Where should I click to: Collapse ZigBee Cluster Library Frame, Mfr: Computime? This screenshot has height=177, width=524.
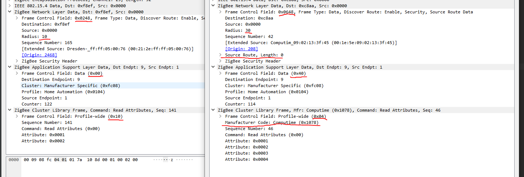tap(213, 110)
